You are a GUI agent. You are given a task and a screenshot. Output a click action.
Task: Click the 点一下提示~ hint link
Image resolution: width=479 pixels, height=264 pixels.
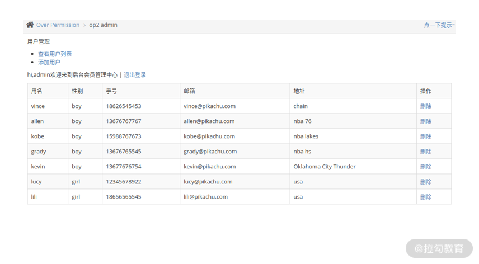click(x=439, y=25)
